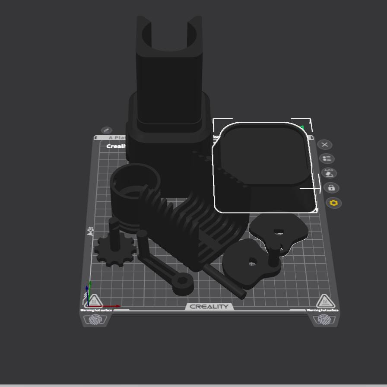Image resolution: width=387 pixels, height=387 pixels.
Task: Click the CREALITY logo on the bed
Action: click(209, 307)
